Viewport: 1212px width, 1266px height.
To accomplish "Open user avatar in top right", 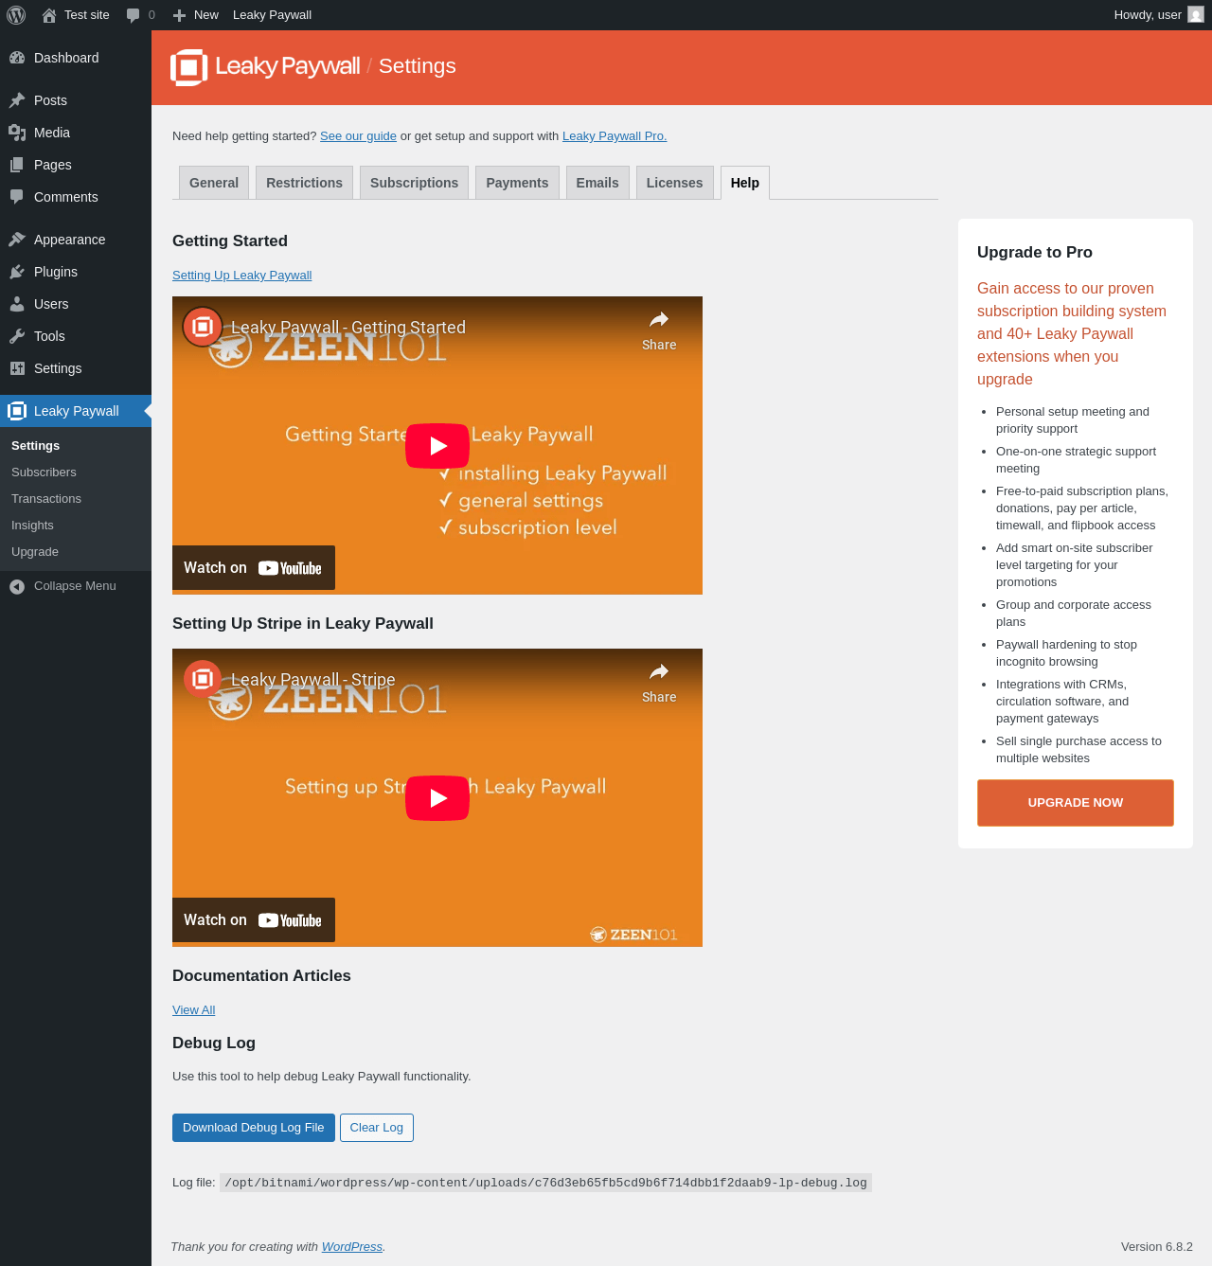I will click(x=1196, y=15).
